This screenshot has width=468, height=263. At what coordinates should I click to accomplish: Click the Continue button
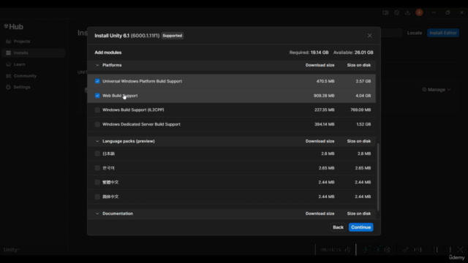tap(361, 227)
